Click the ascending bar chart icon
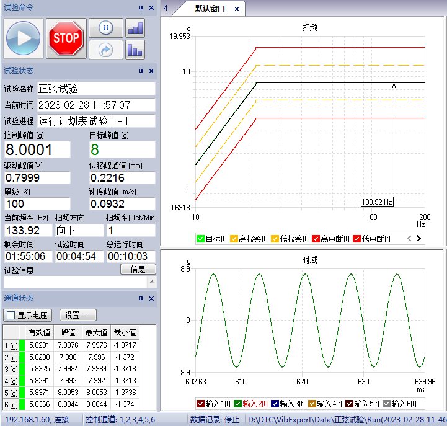The width and height of the screenshot is (447, 426). coord(135,28)
